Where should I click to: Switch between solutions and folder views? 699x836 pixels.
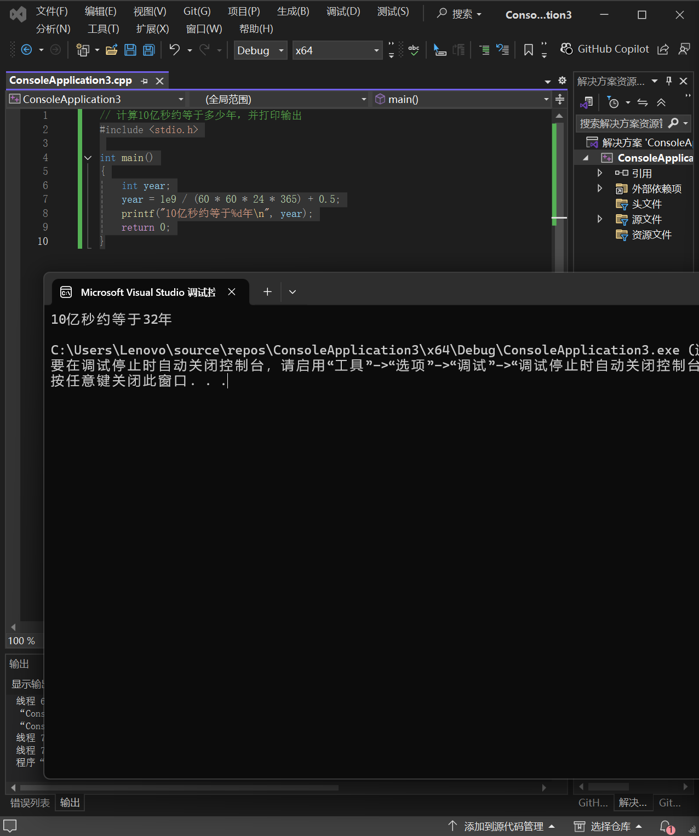point(587,102)
